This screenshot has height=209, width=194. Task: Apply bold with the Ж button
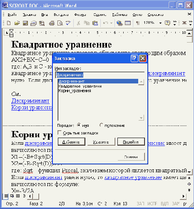pyautogui.click(x=184, y=23)
